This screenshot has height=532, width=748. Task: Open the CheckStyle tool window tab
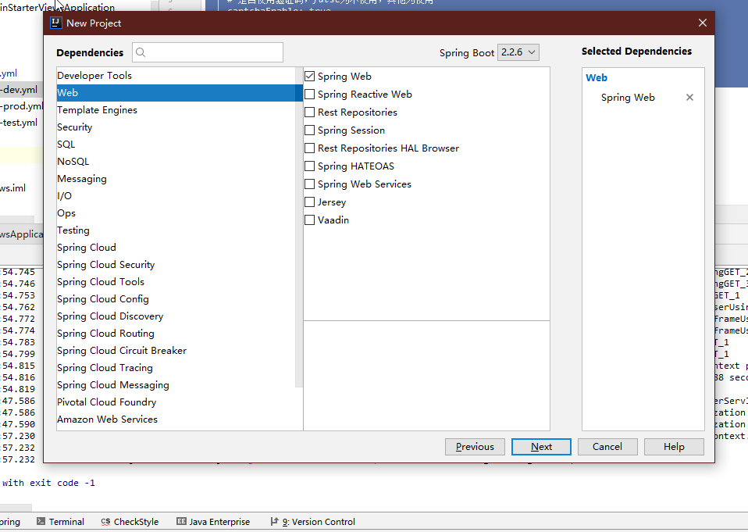[130, 522]
